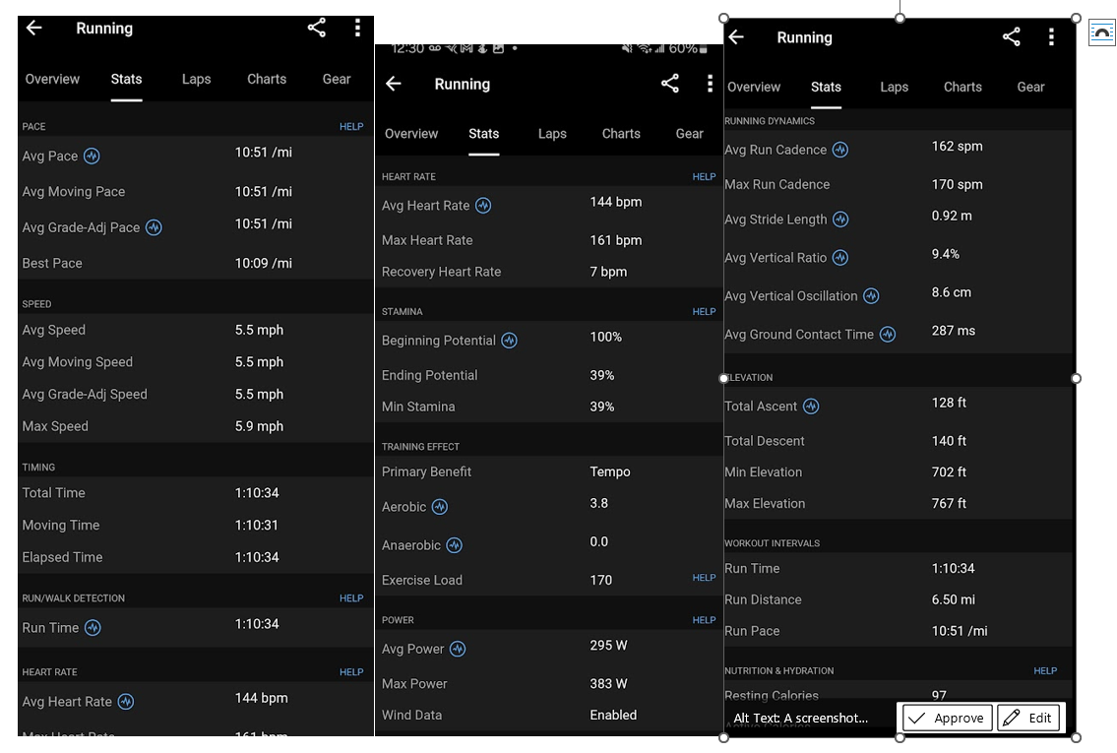Click chart icon beside Run Time, left screen

pyautogui.click(x=93, y=628)
